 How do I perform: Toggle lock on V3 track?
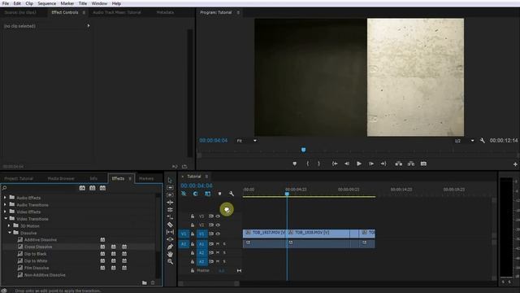pyautogui.click(x=193, y=216)
